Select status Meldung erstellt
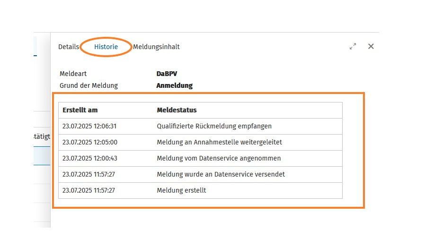434x246 pixels. (181, 190)
